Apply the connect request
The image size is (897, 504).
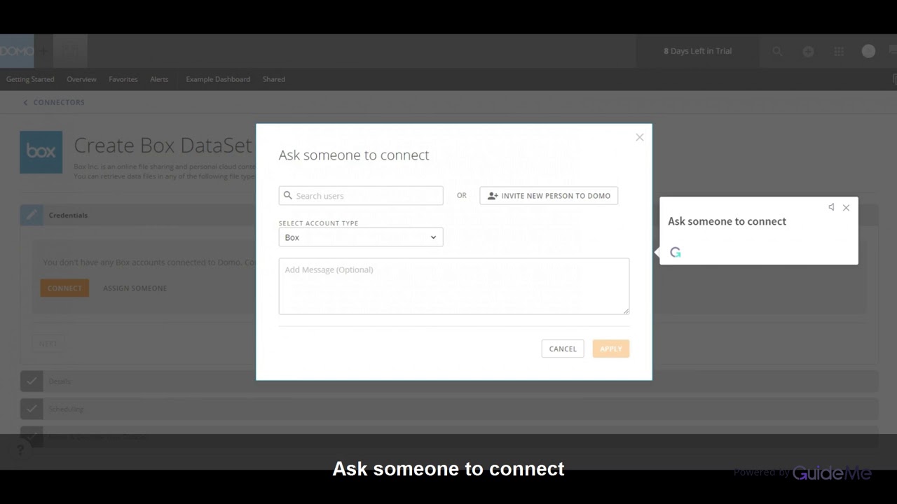[x=611, y=349]
